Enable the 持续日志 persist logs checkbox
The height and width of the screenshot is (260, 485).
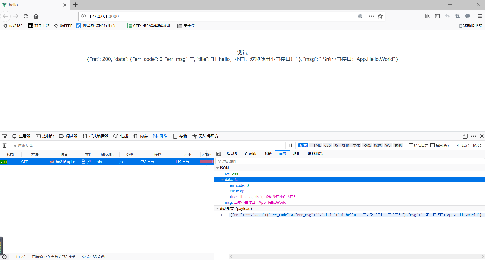click(411, 145)
